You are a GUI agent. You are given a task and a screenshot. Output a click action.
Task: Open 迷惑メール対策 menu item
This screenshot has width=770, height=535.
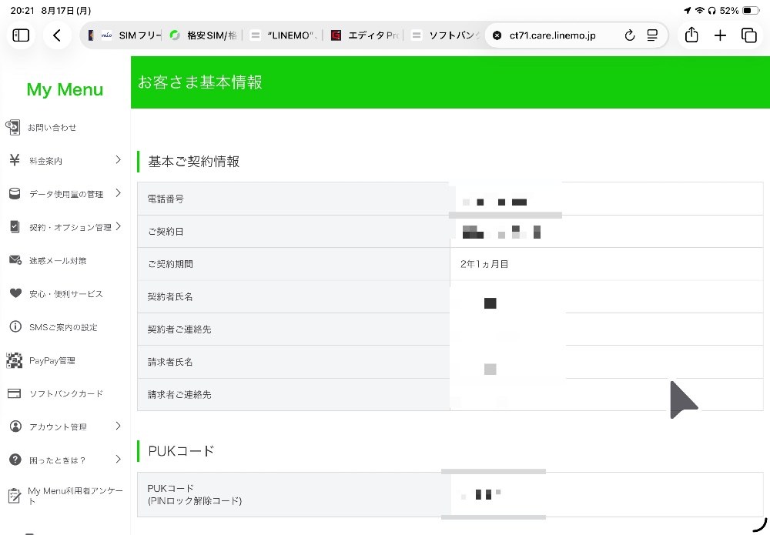[58, 261]
